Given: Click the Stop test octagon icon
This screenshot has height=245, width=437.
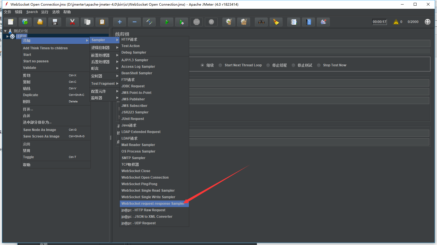Looking at the screenshot, I should 197,22.
